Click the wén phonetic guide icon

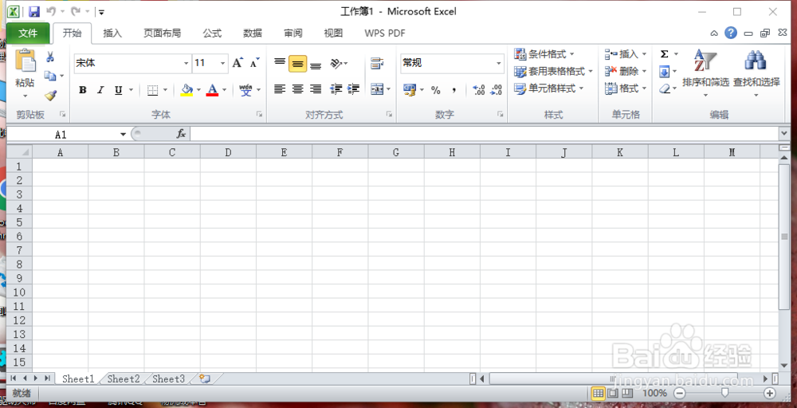[x=246, y=90]
